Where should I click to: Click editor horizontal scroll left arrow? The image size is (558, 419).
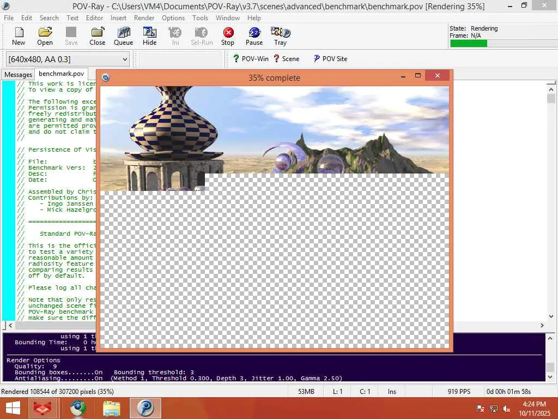tap(10, 325)
